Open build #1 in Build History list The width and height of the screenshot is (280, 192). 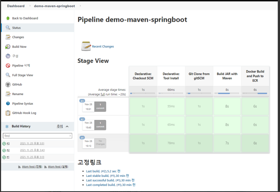(8, 157)
